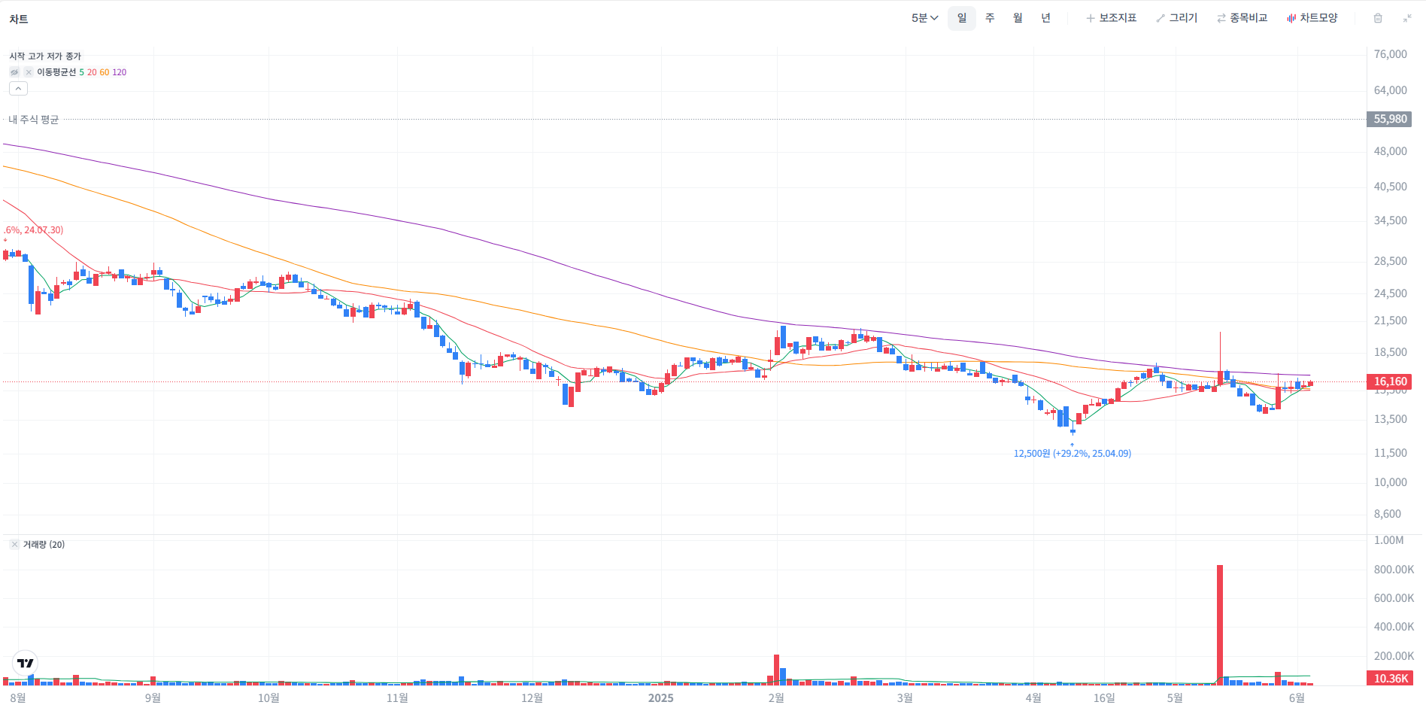Image resolution: width=1426 pixels, height=711 pixels.
Task: Switch to the 주 weekly chart tab
Action: (x=990, y=18)
